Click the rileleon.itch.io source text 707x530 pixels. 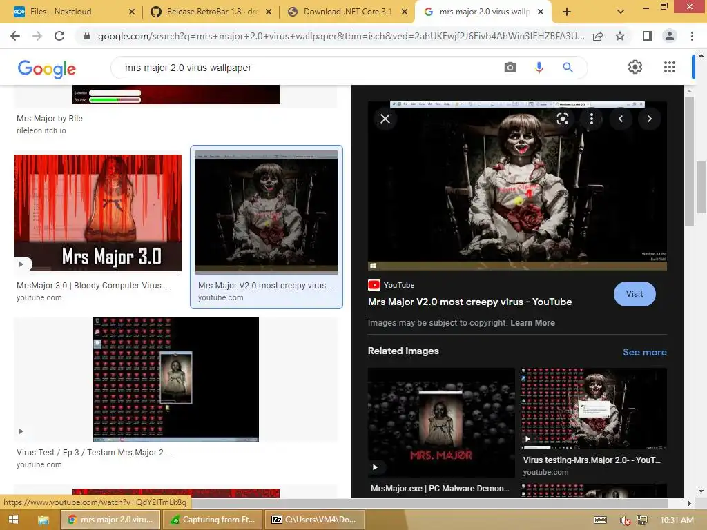(41, 130)
